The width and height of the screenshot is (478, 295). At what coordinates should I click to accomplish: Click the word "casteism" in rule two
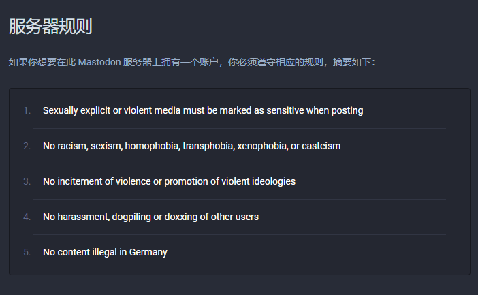click(321, 146)
